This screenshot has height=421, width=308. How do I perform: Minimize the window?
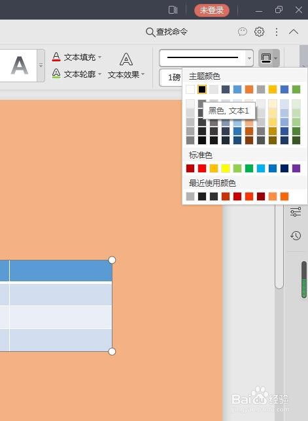259,11
